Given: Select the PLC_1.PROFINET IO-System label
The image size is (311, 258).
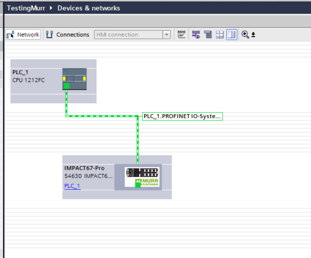Looking at the screenshot, I should pyautogui.click(x=182, y=116).
